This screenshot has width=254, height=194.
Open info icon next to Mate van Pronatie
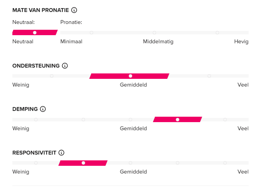tap(74, 10)
